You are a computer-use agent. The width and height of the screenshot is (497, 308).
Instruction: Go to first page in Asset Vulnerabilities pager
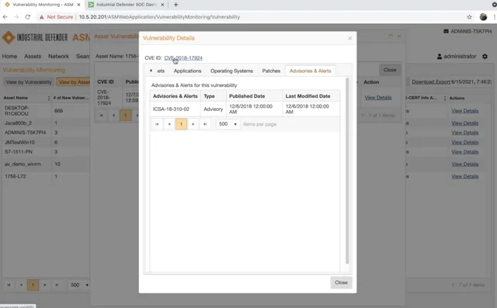102,116
